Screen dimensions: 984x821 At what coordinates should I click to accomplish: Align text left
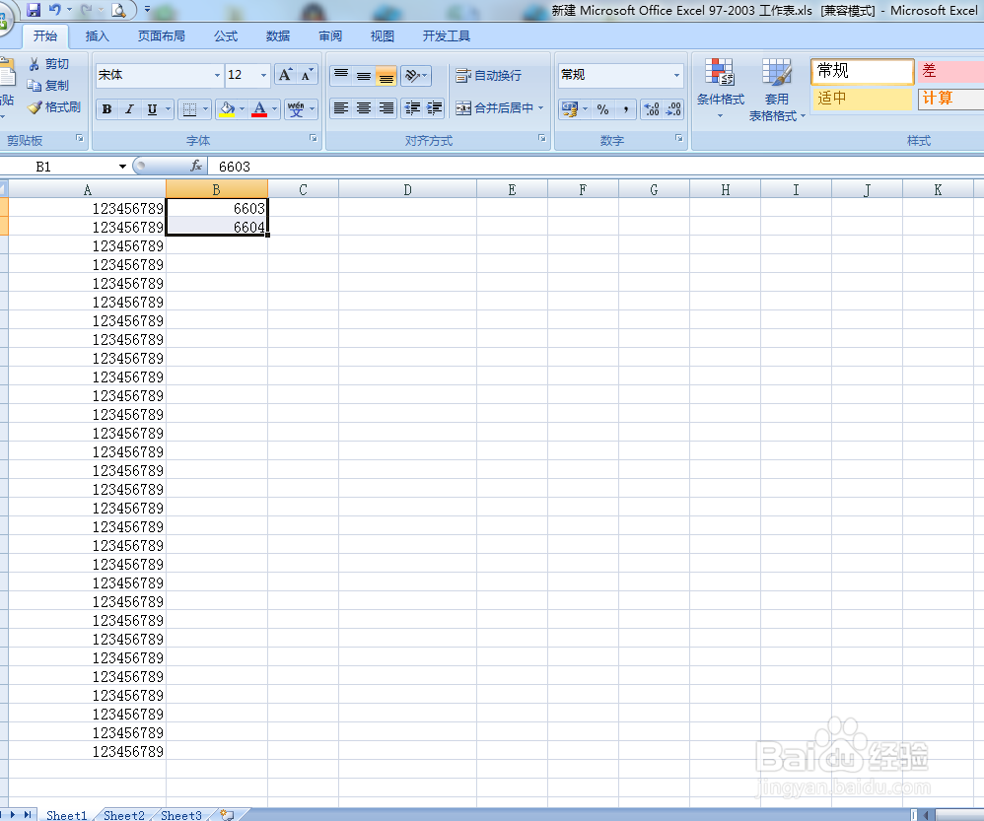pyautogui.click(x=341, y=108)
